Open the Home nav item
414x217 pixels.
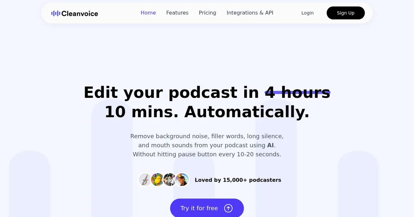point(148,13)
